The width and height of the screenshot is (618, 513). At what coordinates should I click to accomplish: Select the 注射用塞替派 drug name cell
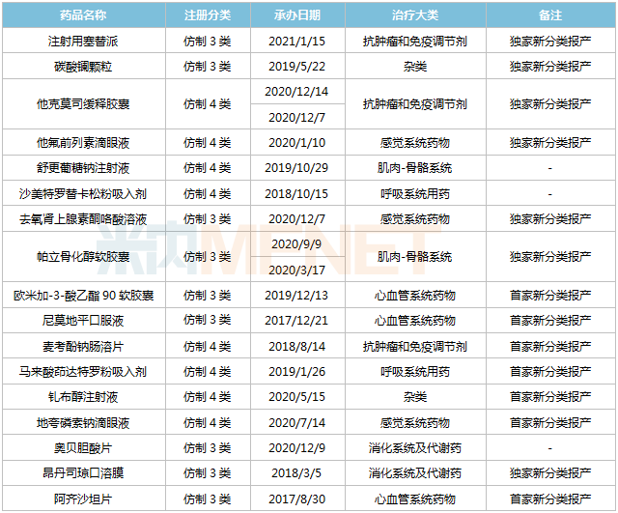[x=82, y=42]
